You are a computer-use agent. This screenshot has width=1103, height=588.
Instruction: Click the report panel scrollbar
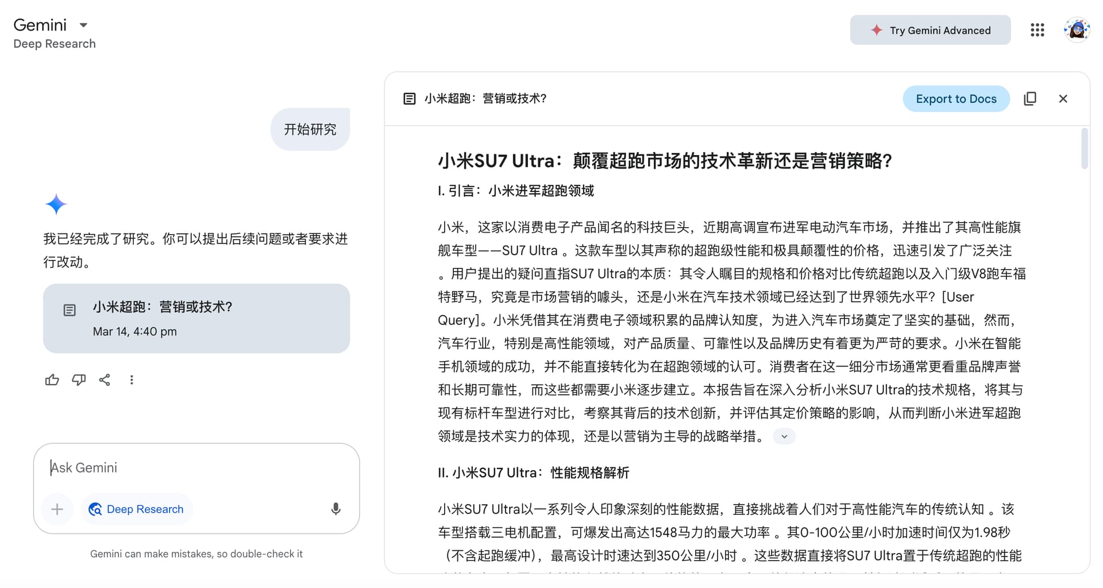(x=1085, y=148)
